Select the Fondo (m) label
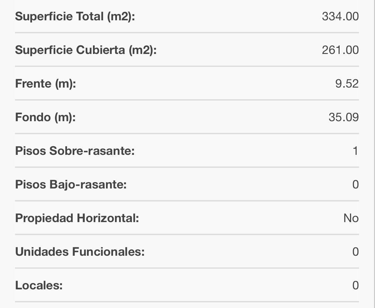Screen dimensions: 375x308 [x=45, y=118]
